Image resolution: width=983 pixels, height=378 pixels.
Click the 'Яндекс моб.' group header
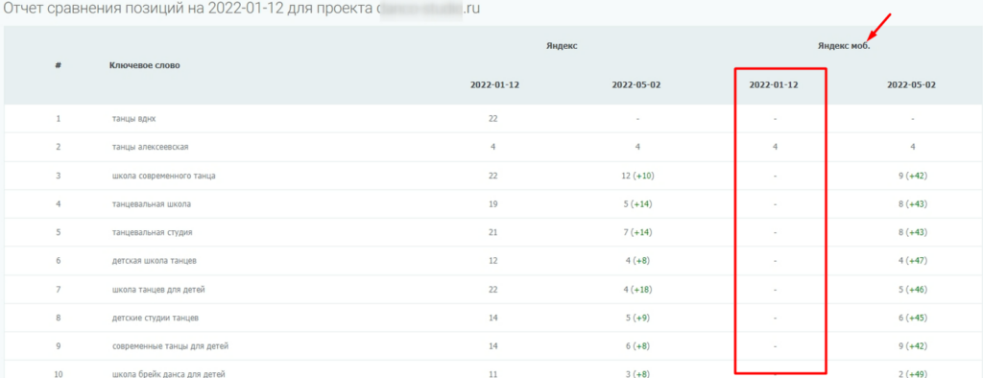843,46
